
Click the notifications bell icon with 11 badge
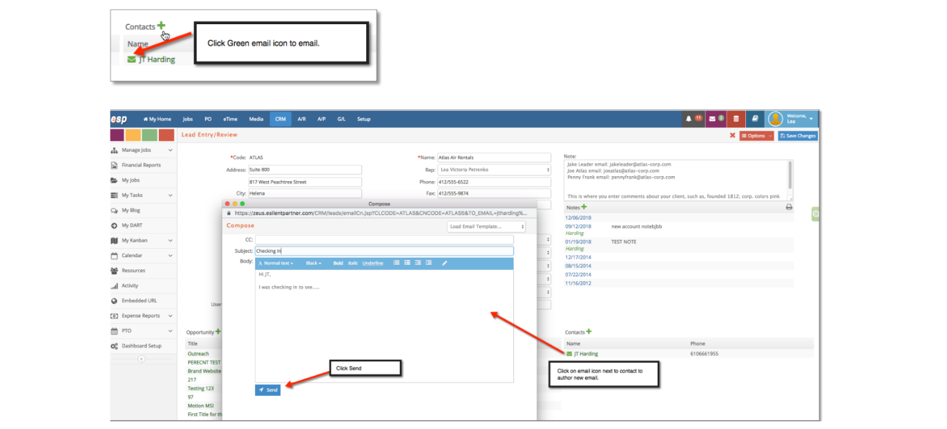click(x=693, y=119)
